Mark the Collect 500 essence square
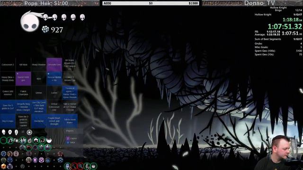The image size is (303, 170). click(8, 93)
